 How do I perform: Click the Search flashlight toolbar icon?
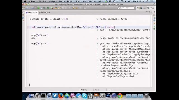pos(59,8)
